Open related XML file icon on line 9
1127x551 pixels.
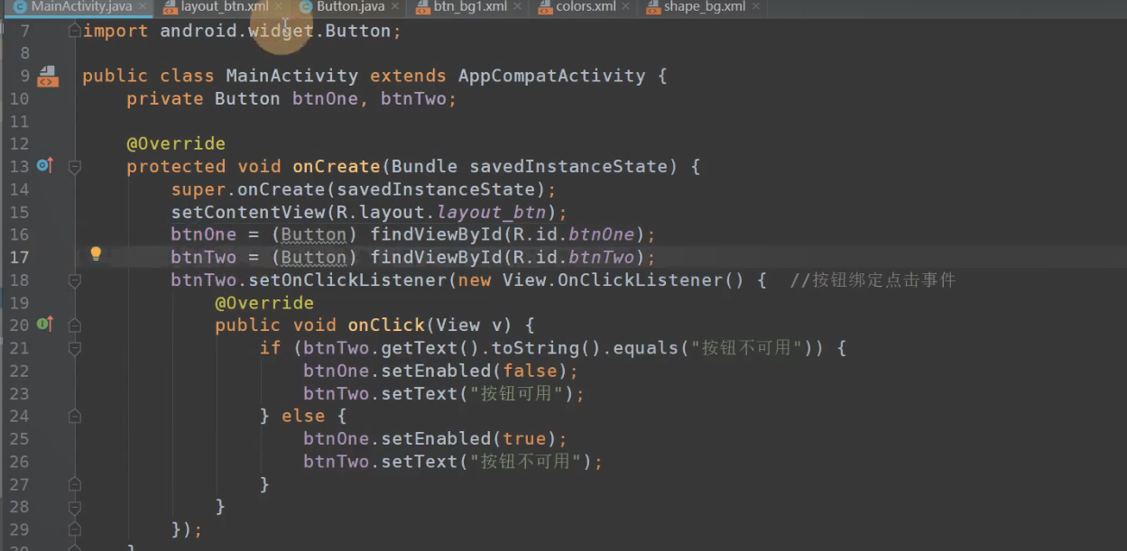pyautogui.click(x=47, y=76)
